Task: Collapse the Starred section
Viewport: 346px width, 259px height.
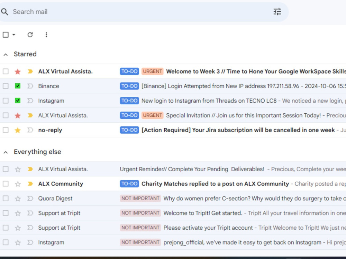Action: 6,55
